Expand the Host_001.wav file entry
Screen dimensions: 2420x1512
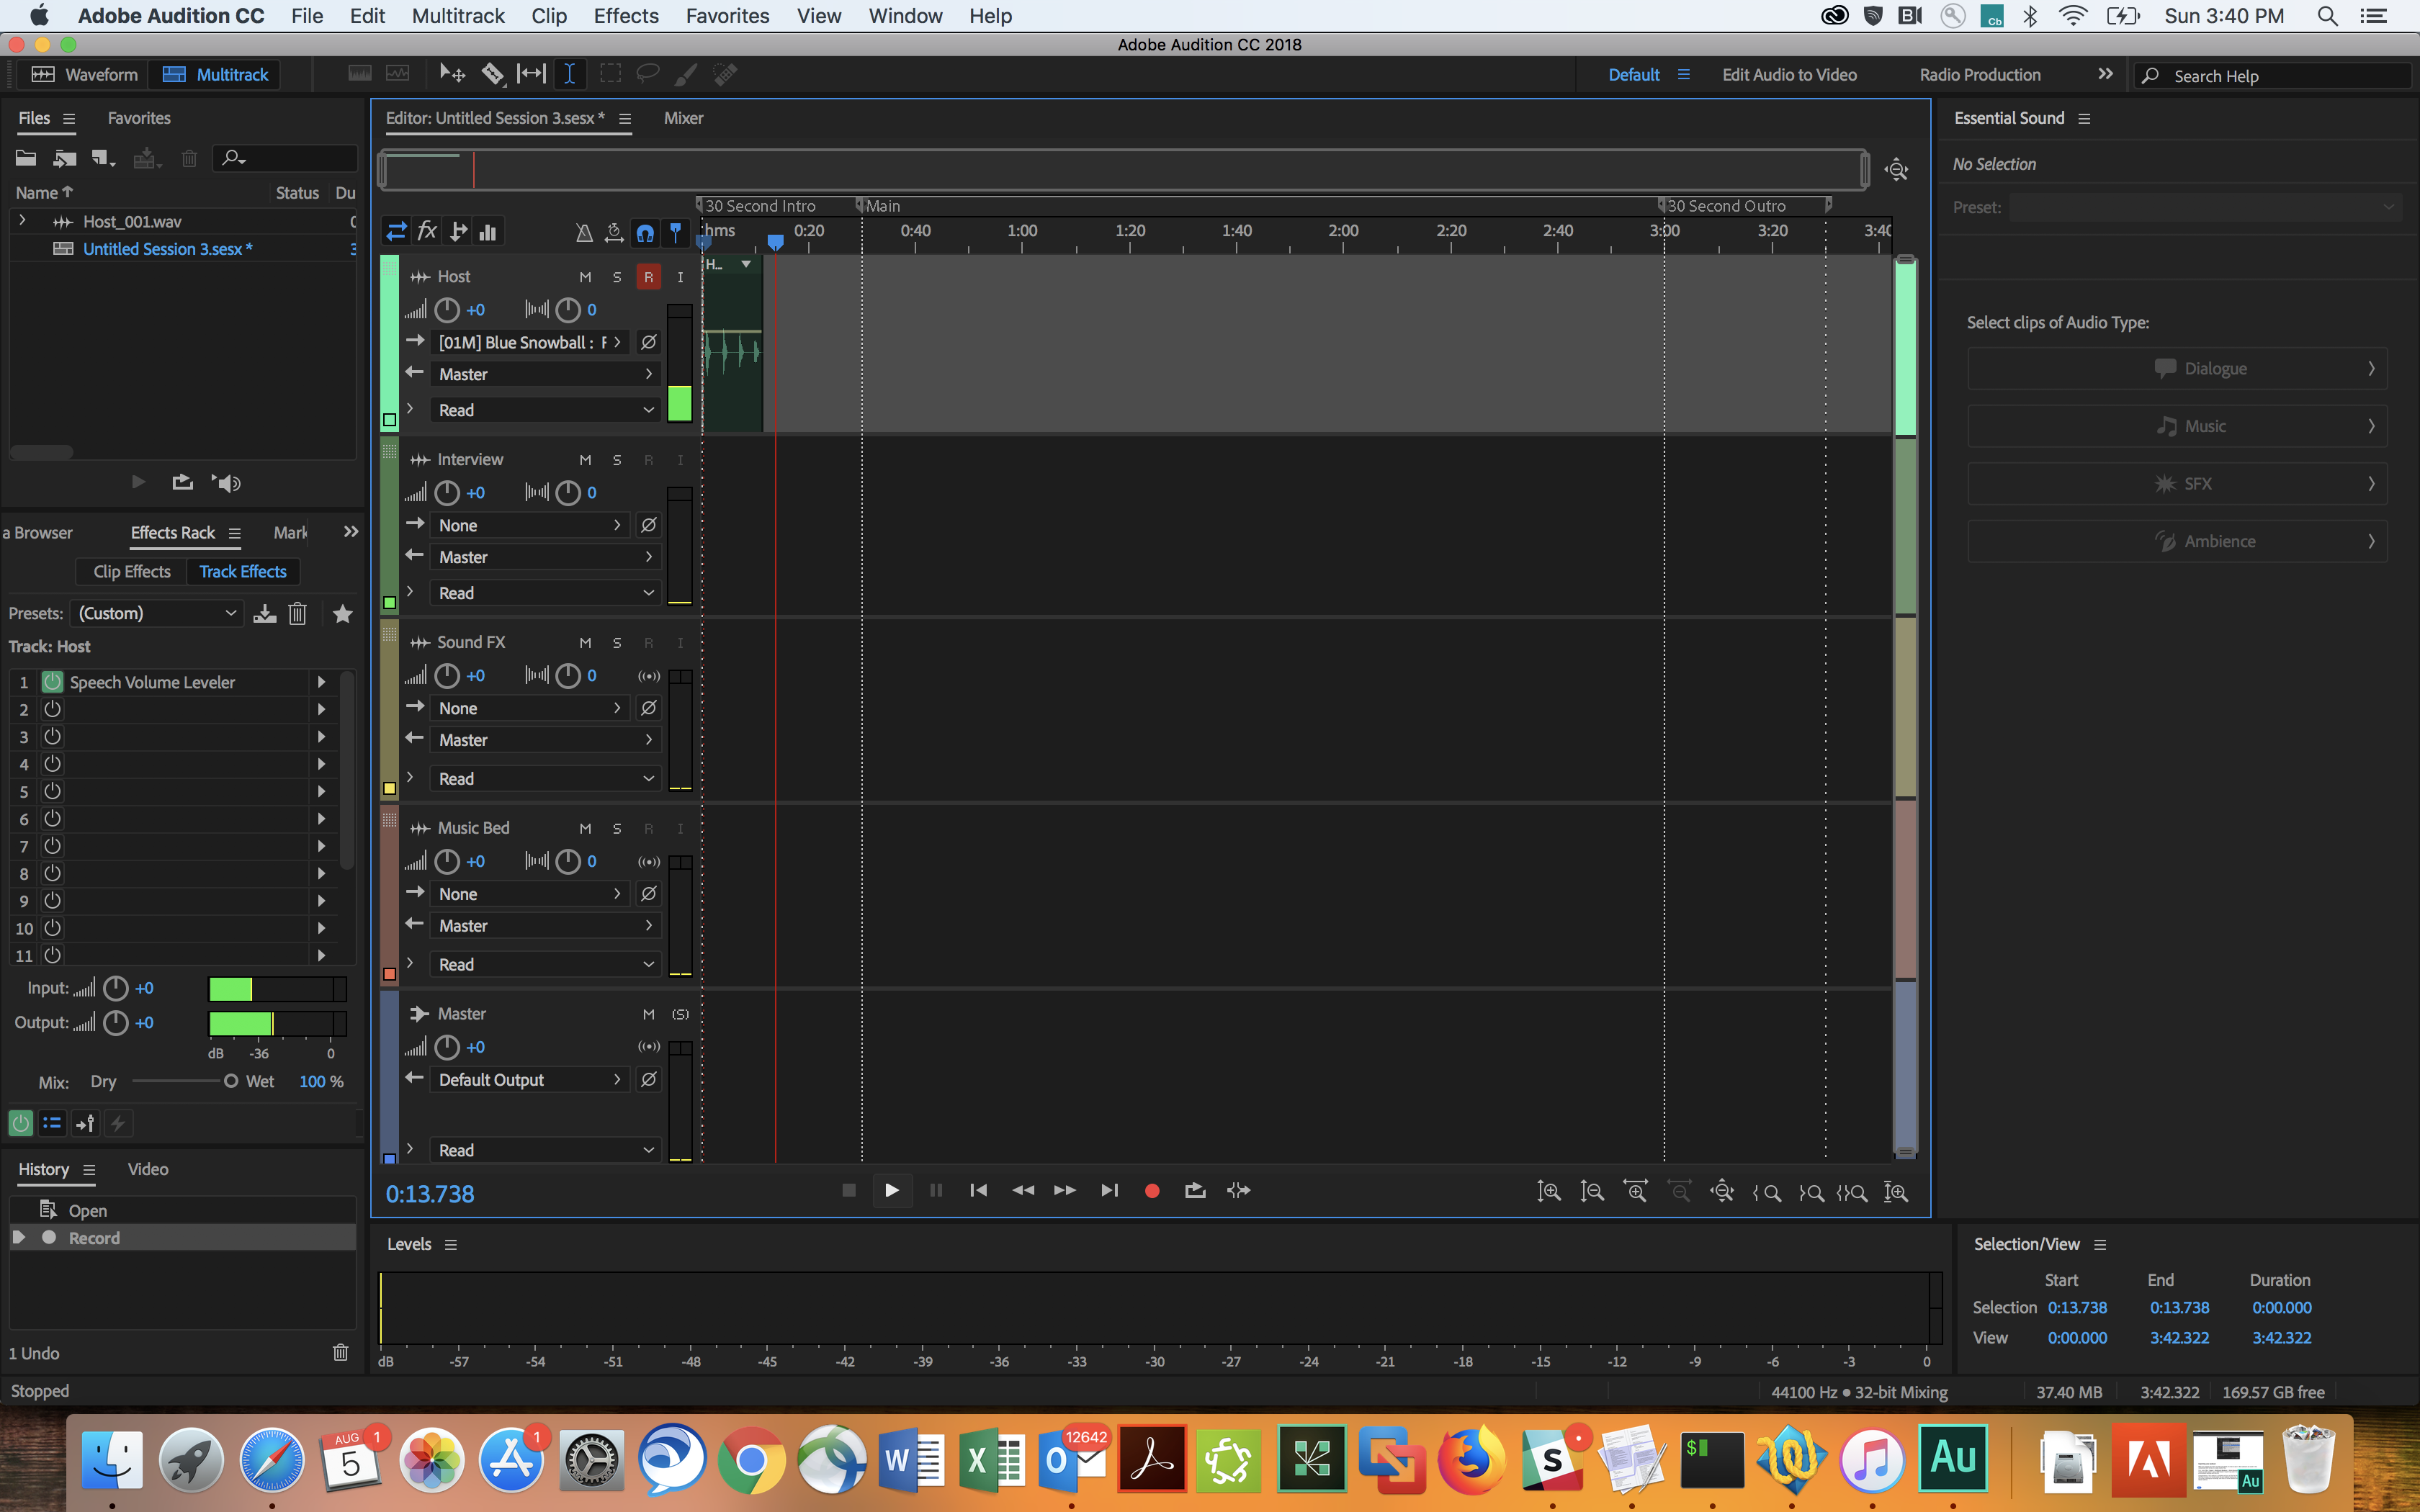tap(22, 221)
